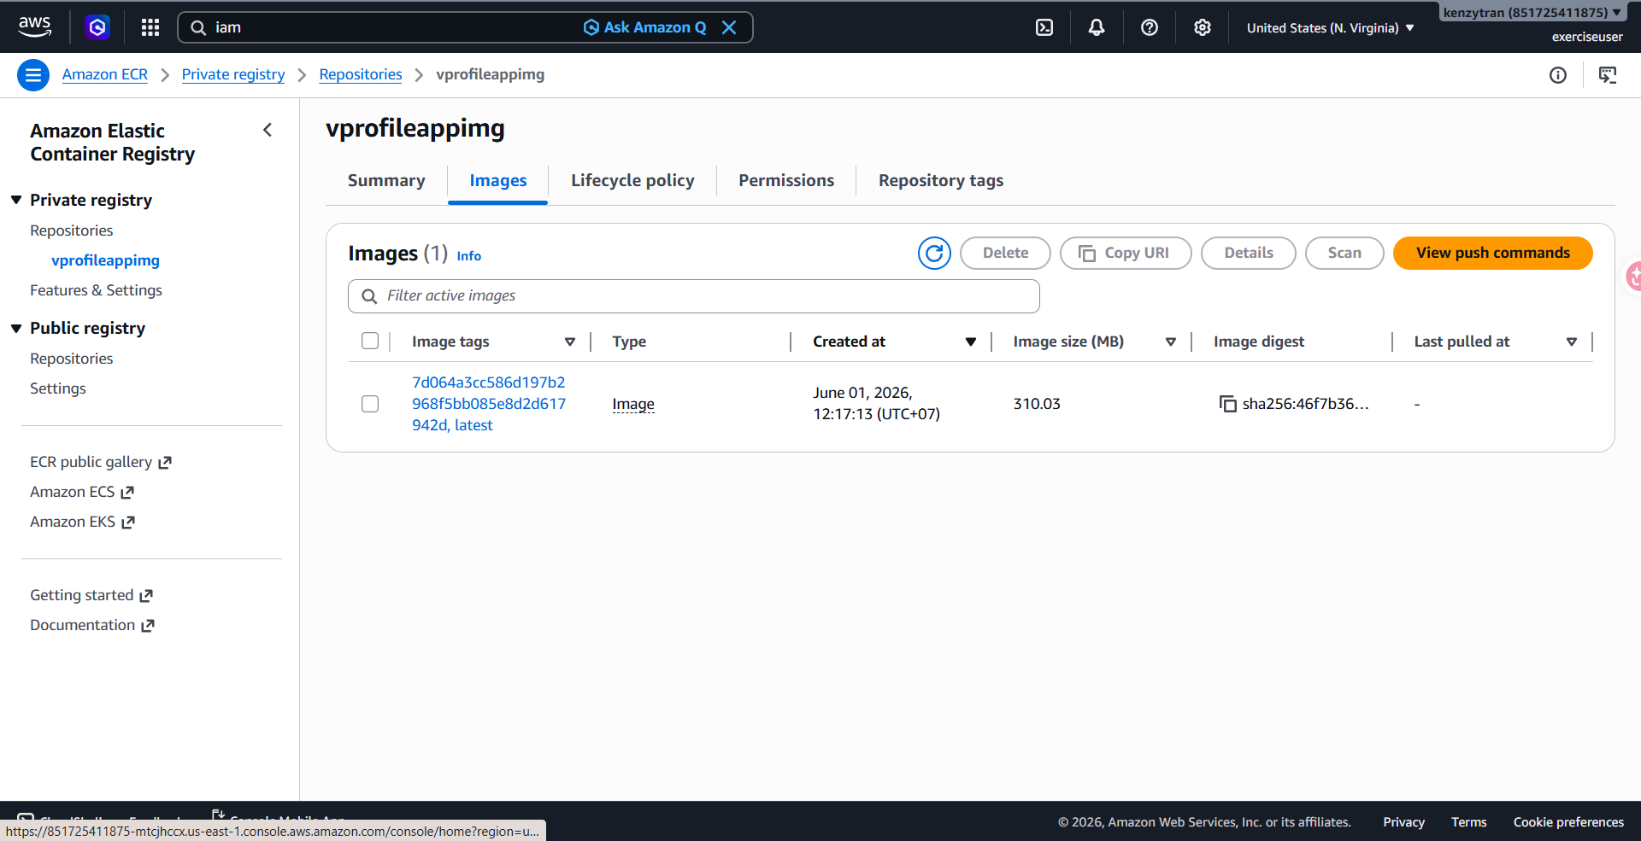Open the AWS services grid menu

pos(150,27)
